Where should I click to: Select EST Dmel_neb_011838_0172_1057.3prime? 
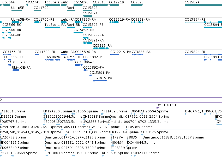pyautogui.click(x=173, y=137)
